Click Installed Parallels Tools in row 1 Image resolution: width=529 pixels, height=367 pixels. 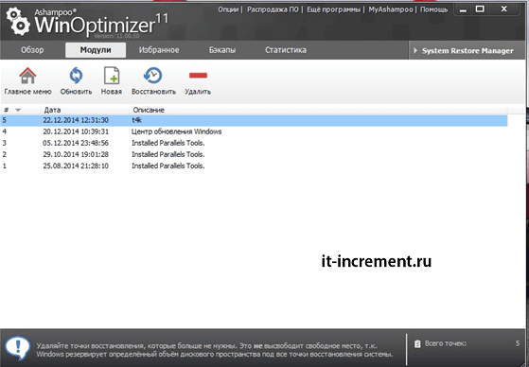pos(168,166)
